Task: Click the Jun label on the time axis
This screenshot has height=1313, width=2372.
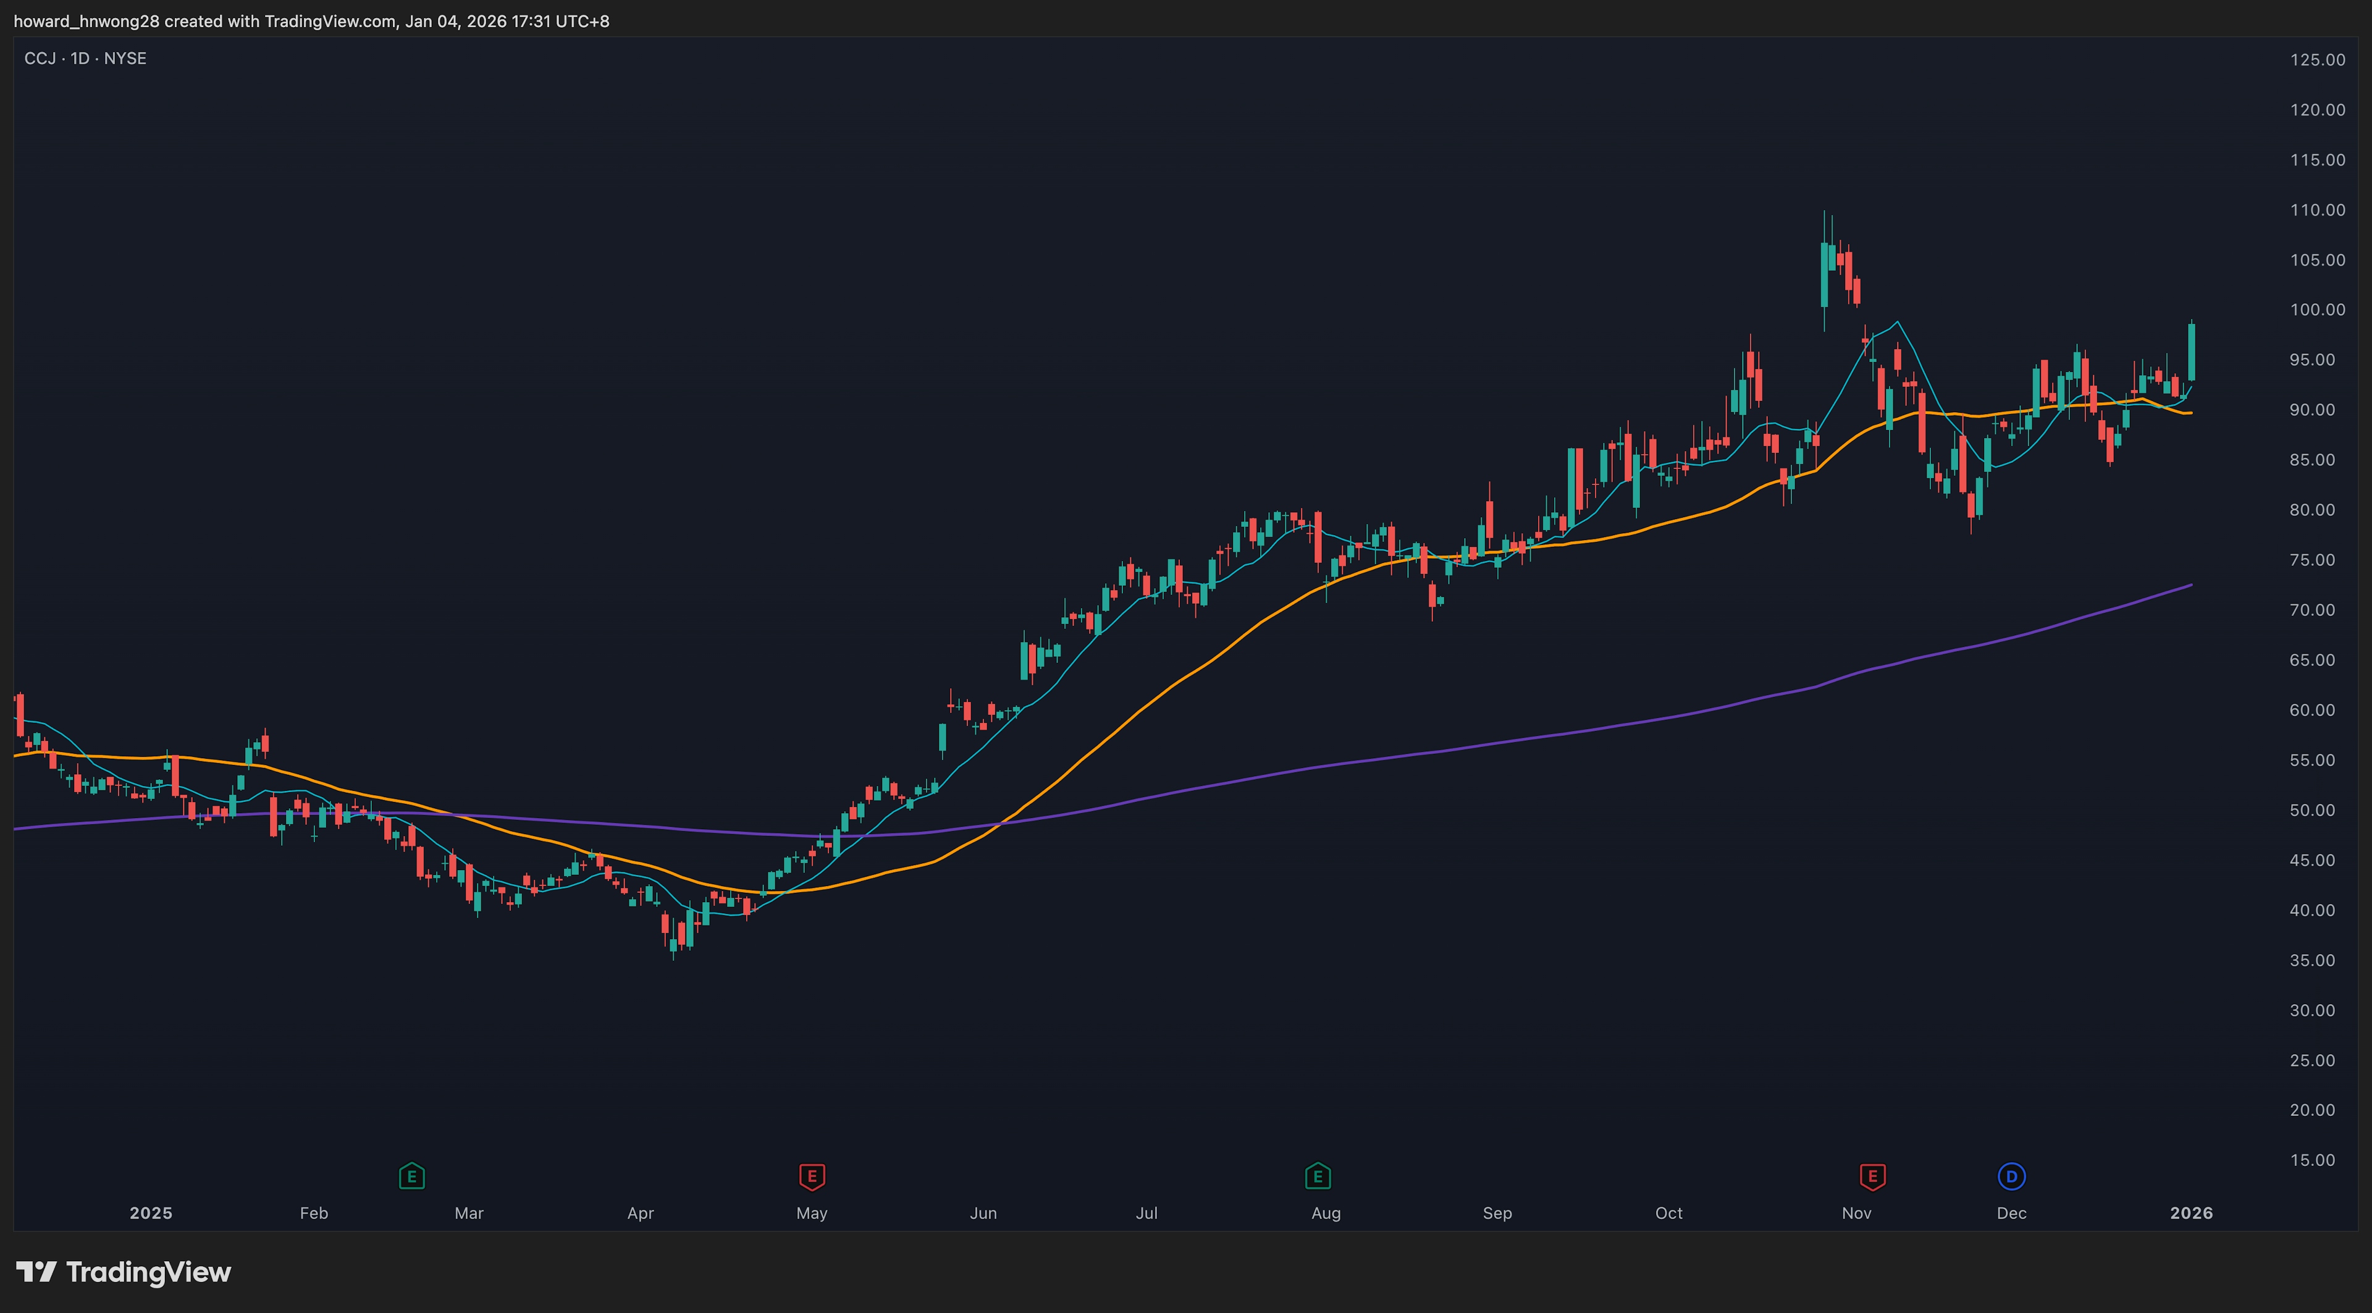Action: [983, 1213]
